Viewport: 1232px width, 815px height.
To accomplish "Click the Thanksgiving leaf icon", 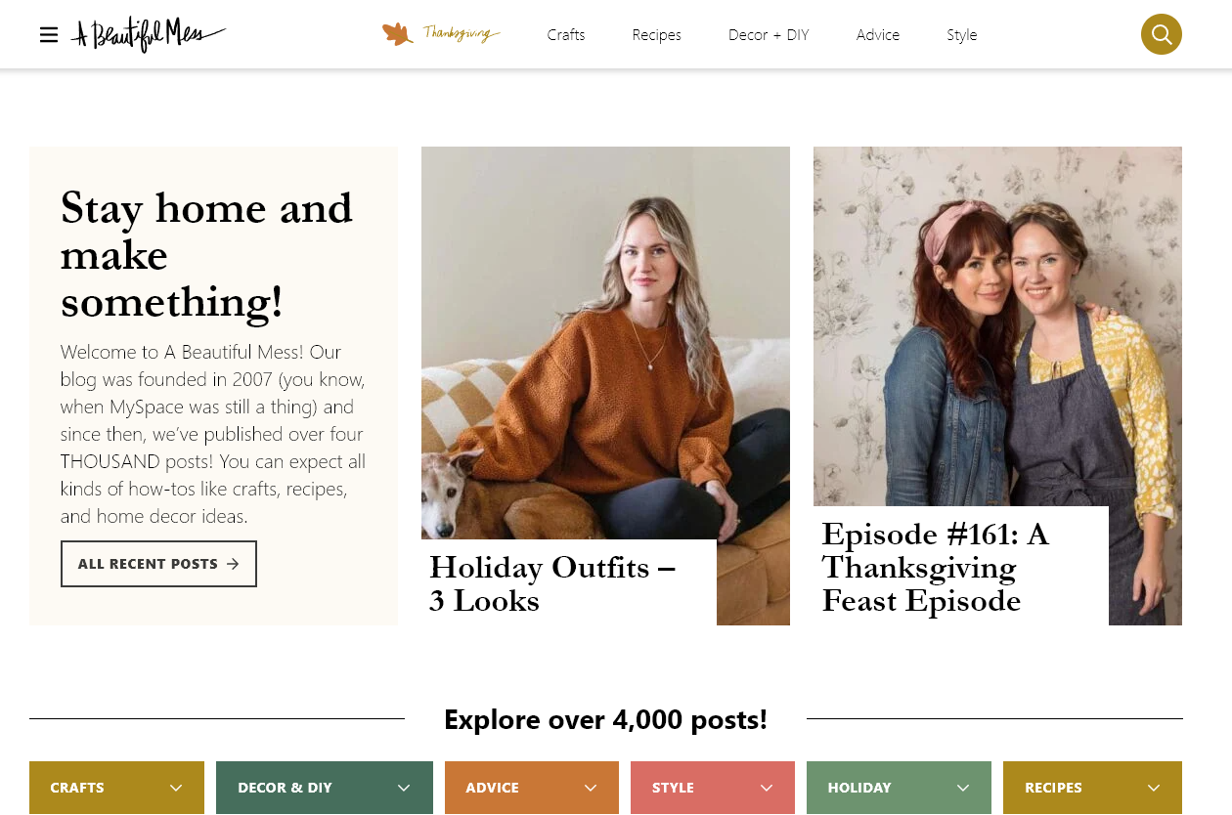I will click(397, 32).
